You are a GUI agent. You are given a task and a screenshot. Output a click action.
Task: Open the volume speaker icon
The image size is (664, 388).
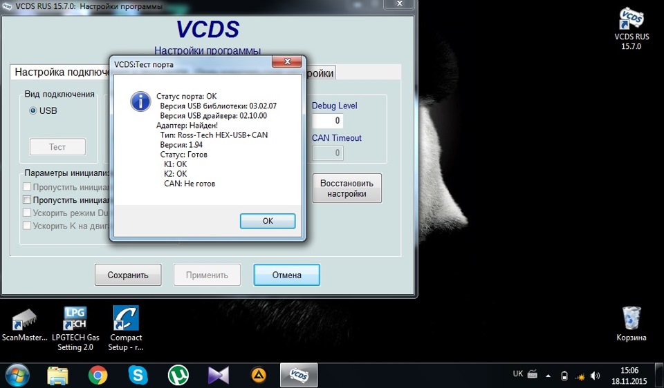tap(595, 376)
